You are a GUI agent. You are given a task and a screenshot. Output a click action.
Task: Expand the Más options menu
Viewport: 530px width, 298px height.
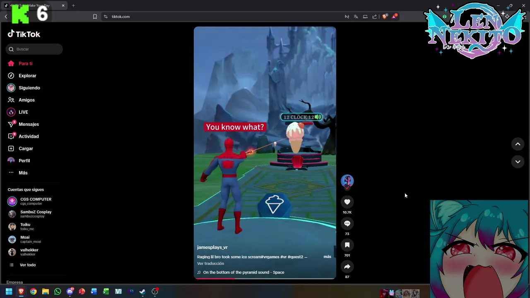pos(18,173)
